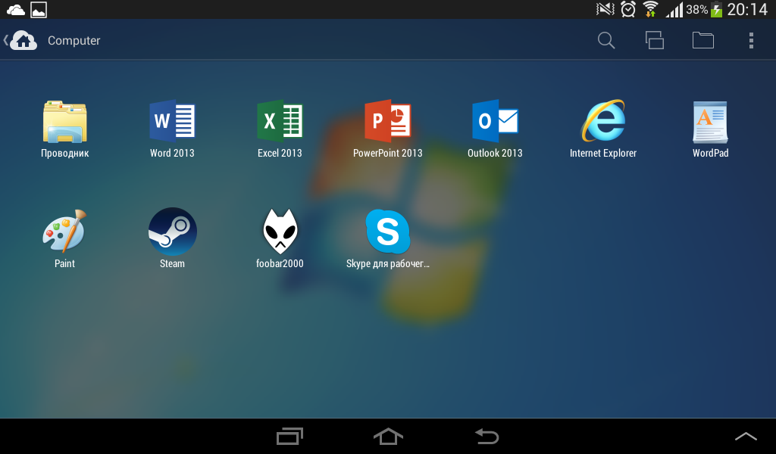Tap the cloud notification icon in status bar
This screenshot has width=776, height=454.
click(16, 10)
